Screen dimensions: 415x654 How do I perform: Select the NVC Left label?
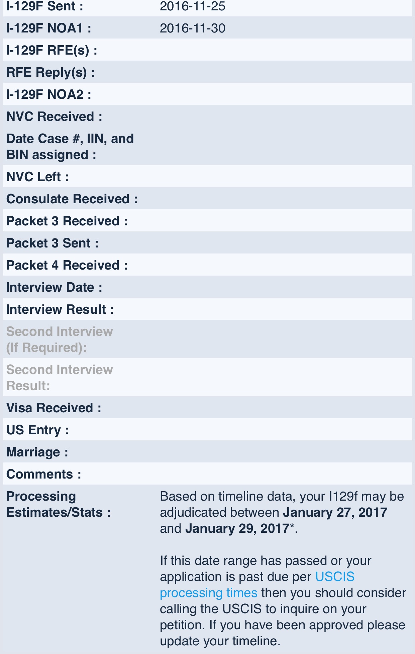tap(37, 177)
